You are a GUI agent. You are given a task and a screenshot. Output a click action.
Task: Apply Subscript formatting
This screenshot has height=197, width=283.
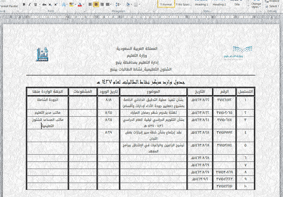click(50, 5)
